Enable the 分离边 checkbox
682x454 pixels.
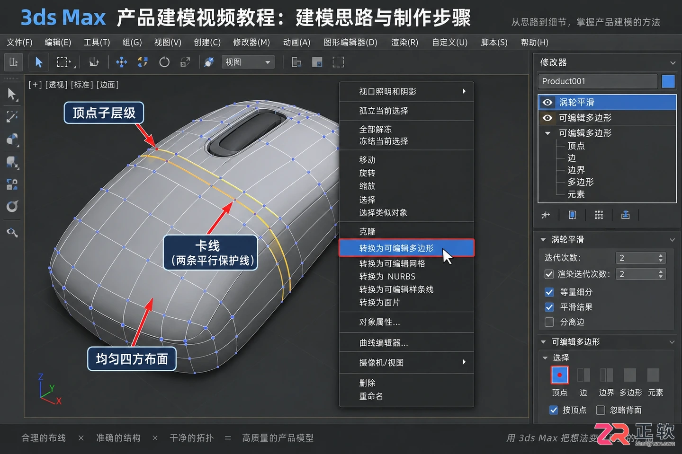tap(549, 322)
